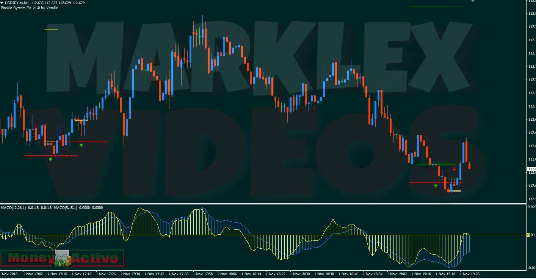Click the 1 Nov 17:18 time label

pos(81,274)
